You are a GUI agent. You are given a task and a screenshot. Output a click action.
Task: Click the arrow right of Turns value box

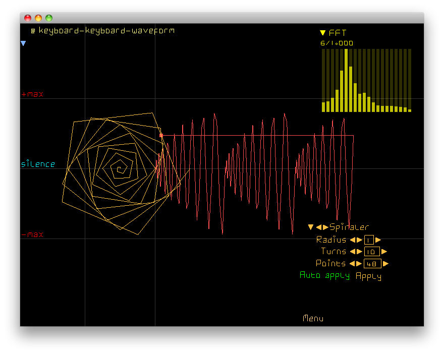click(x=384, y=252)
